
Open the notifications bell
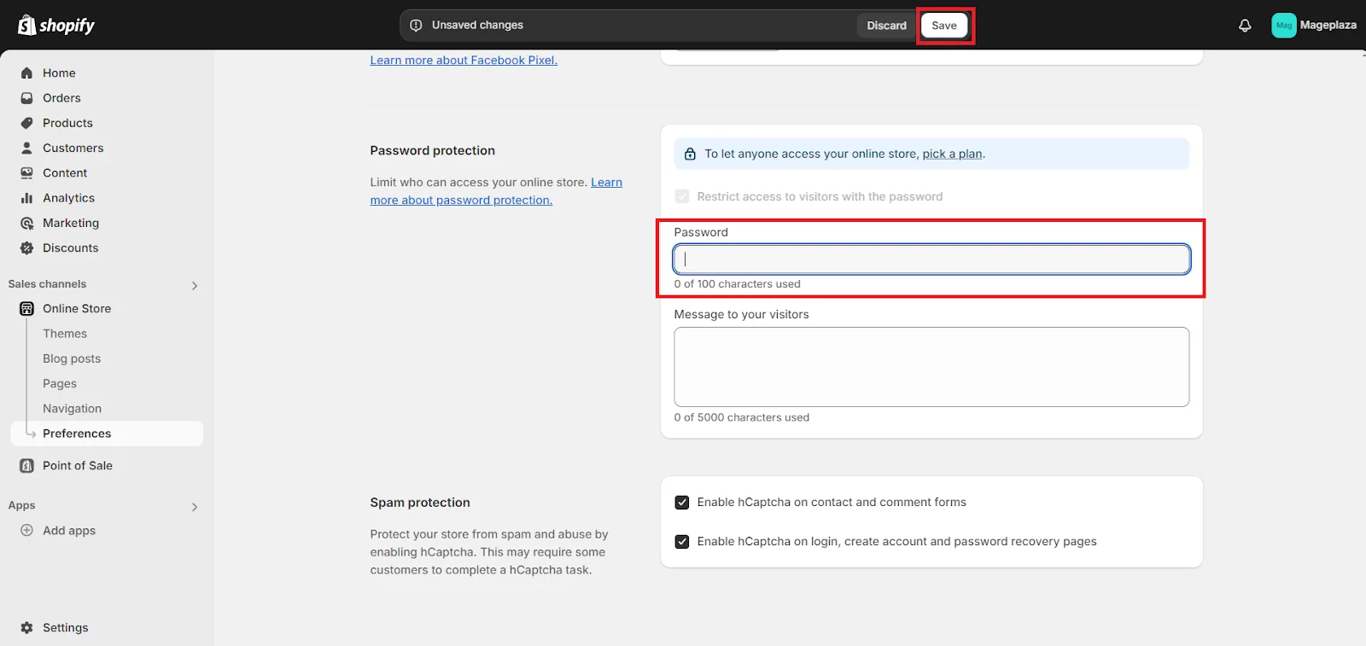click(1245, 26)
